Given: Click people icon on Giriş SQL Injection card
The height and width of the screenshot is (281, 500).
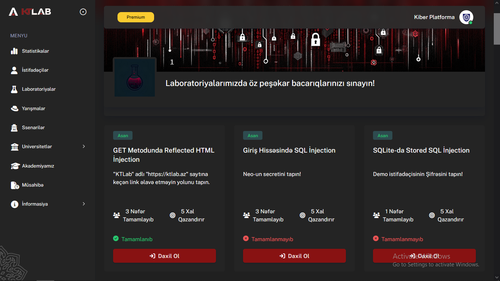Looking at the screenshot, I should pos(246,216).
